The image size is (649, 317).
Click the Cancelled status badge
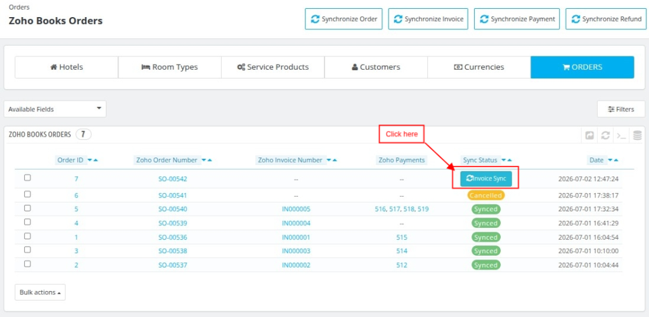coord(486,196)
